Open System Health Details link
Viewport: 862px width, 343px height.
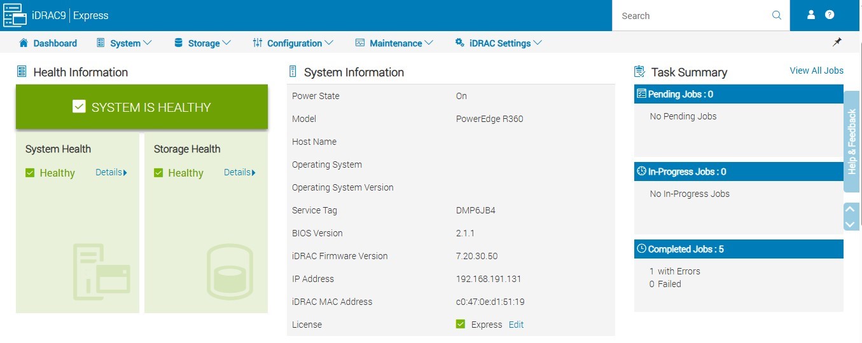coord(111,172)
